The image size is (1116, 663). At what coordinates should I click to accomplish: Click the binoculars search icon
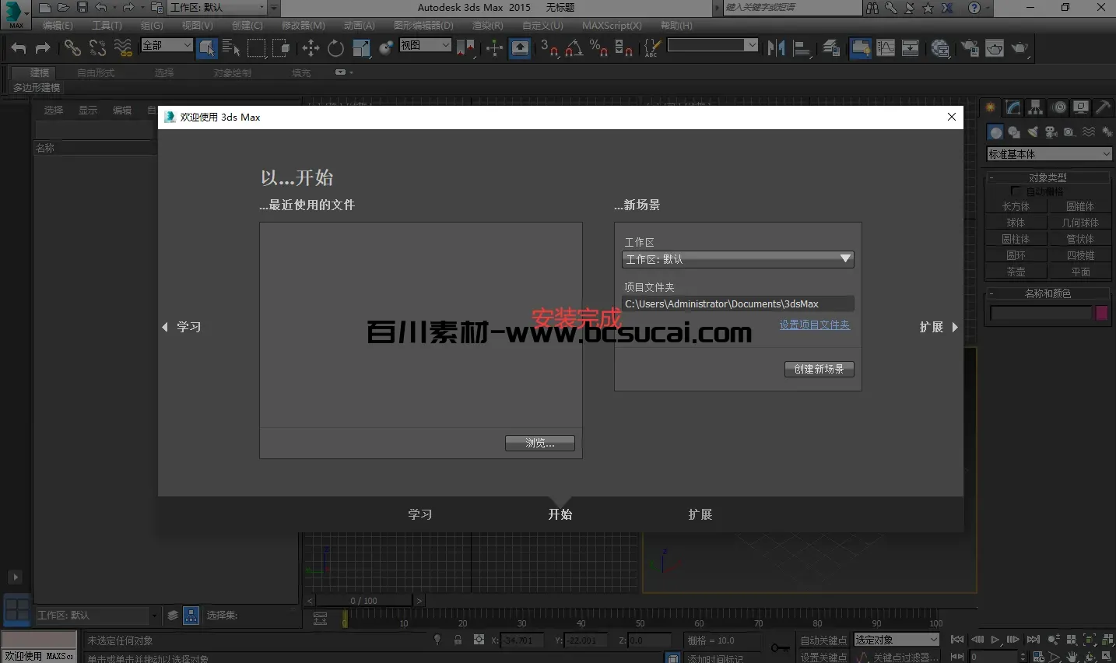click(872, 8)
